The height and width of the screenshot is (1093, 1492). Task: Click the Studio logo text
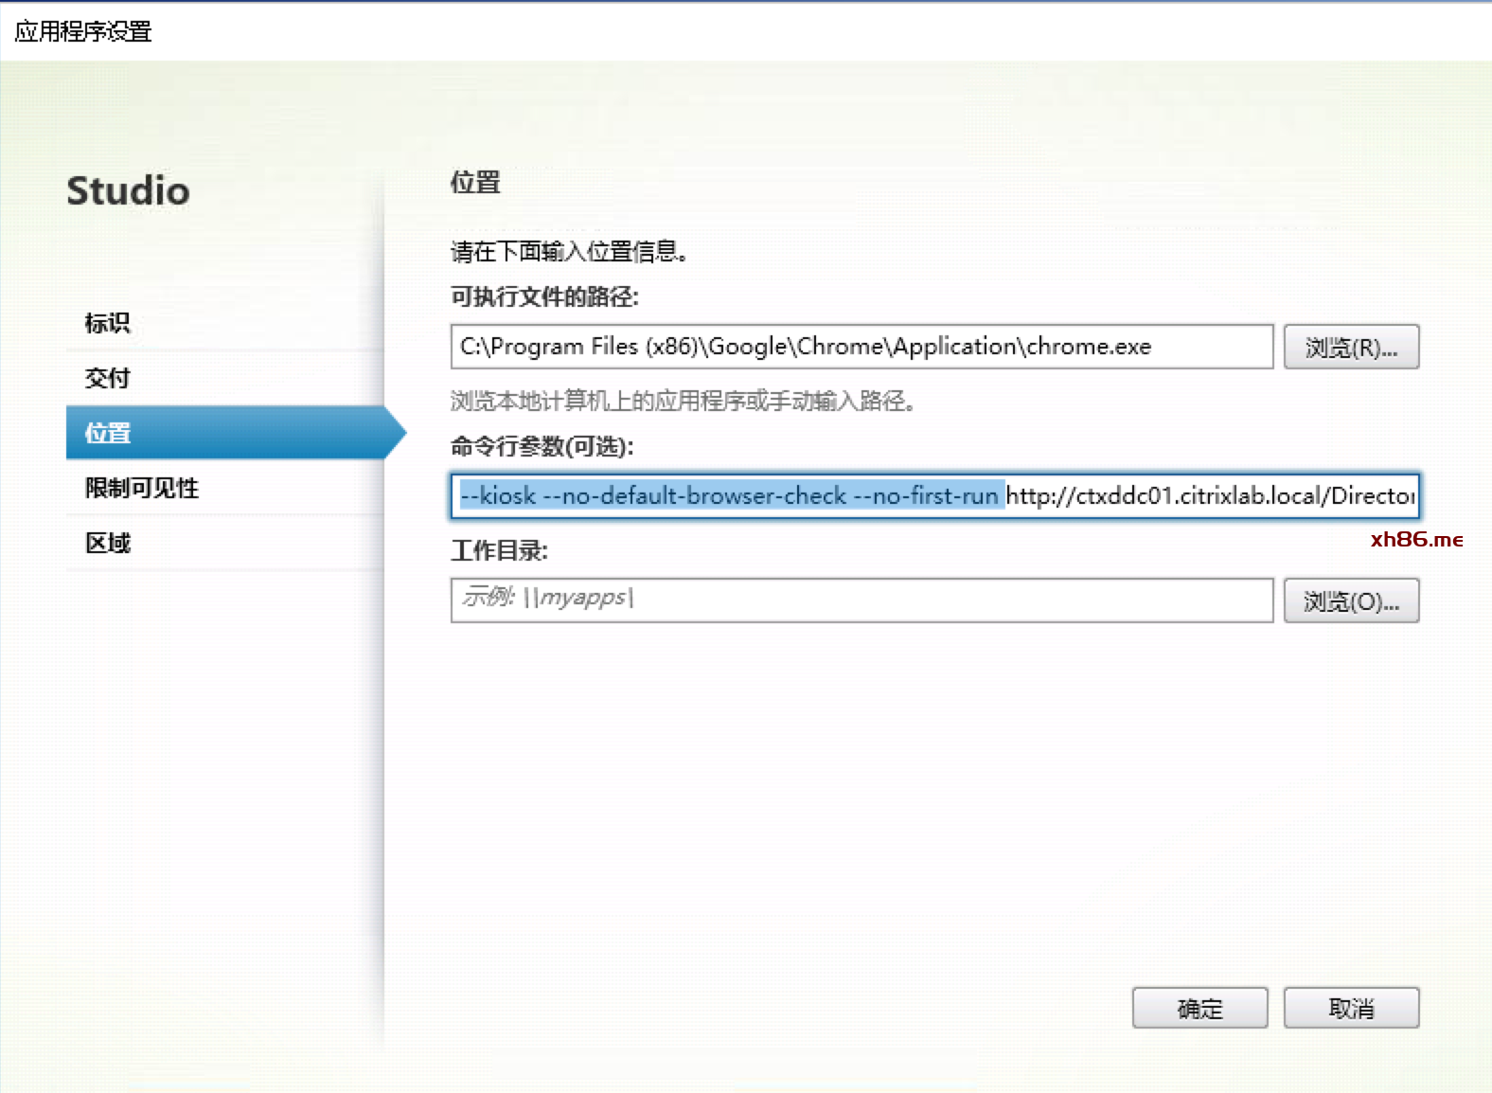click(x=128, y=190)
